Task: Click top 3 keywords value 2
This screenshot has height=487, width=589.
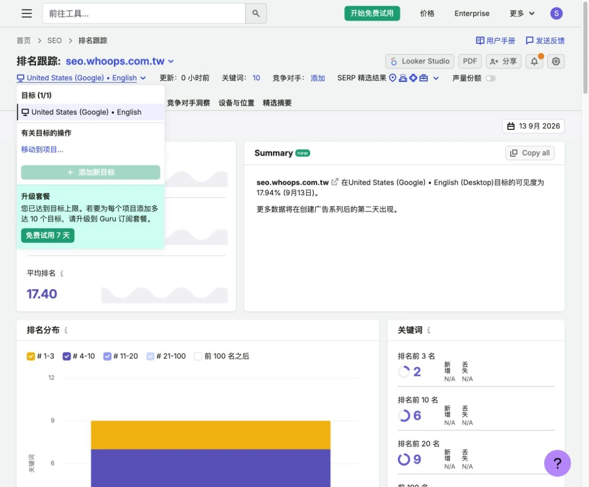Action: tap(417, 372)
